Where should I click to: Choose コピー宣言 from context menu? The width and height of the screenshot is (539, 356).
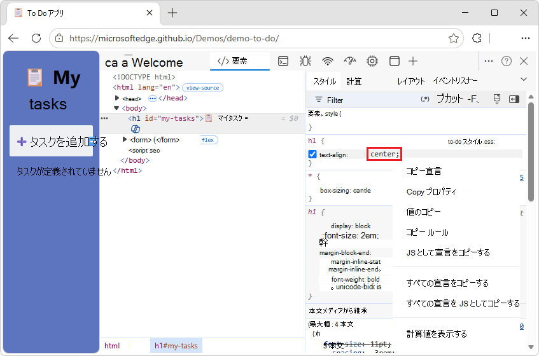424,171
